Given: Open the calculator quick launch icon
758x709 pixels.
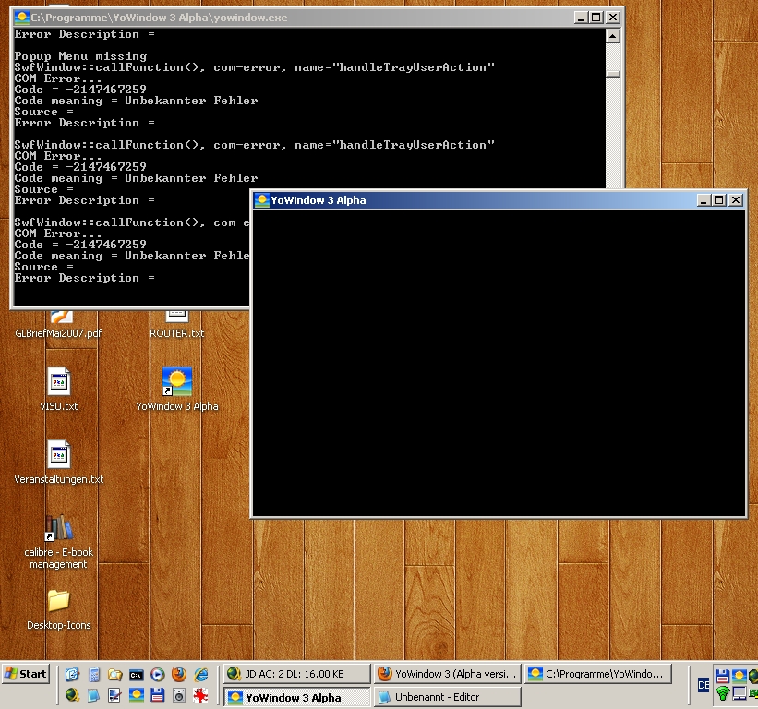Looking at the screenshot, I should coord(94,674).
